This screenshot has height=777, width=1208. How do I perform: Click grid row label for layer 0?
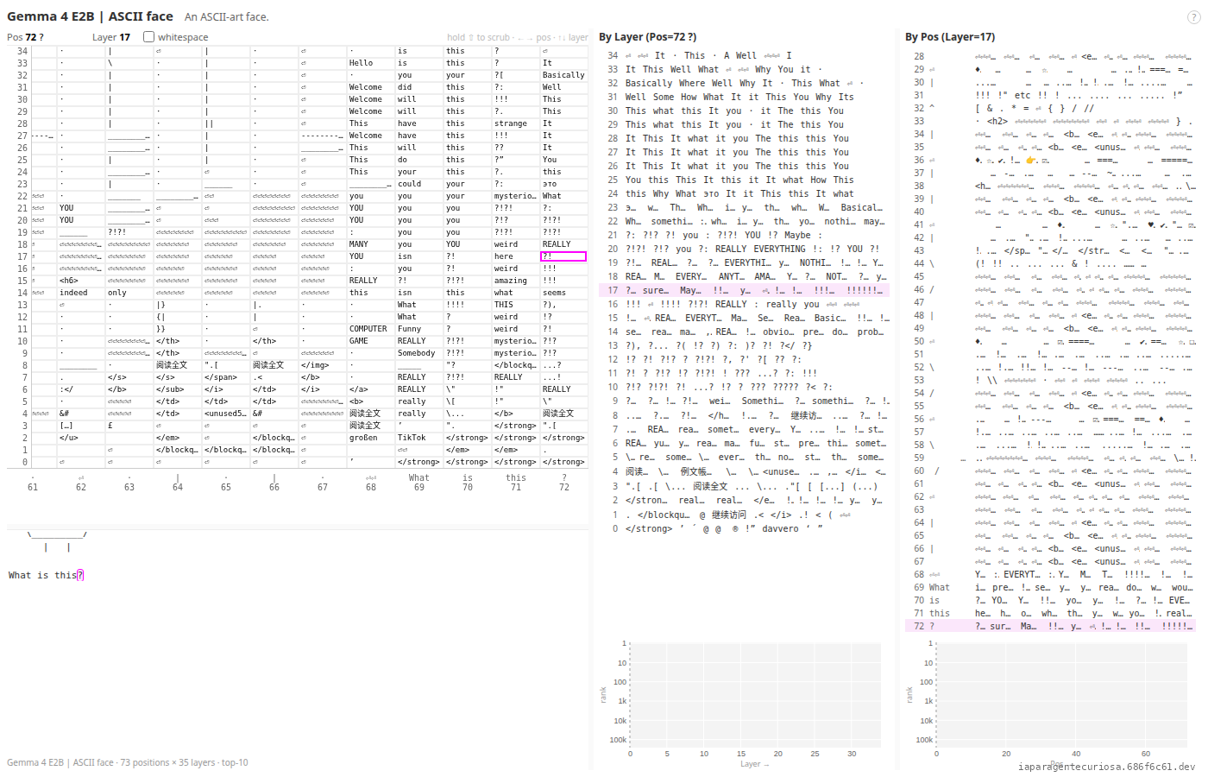pyautogui.click(x=24, y=462)
